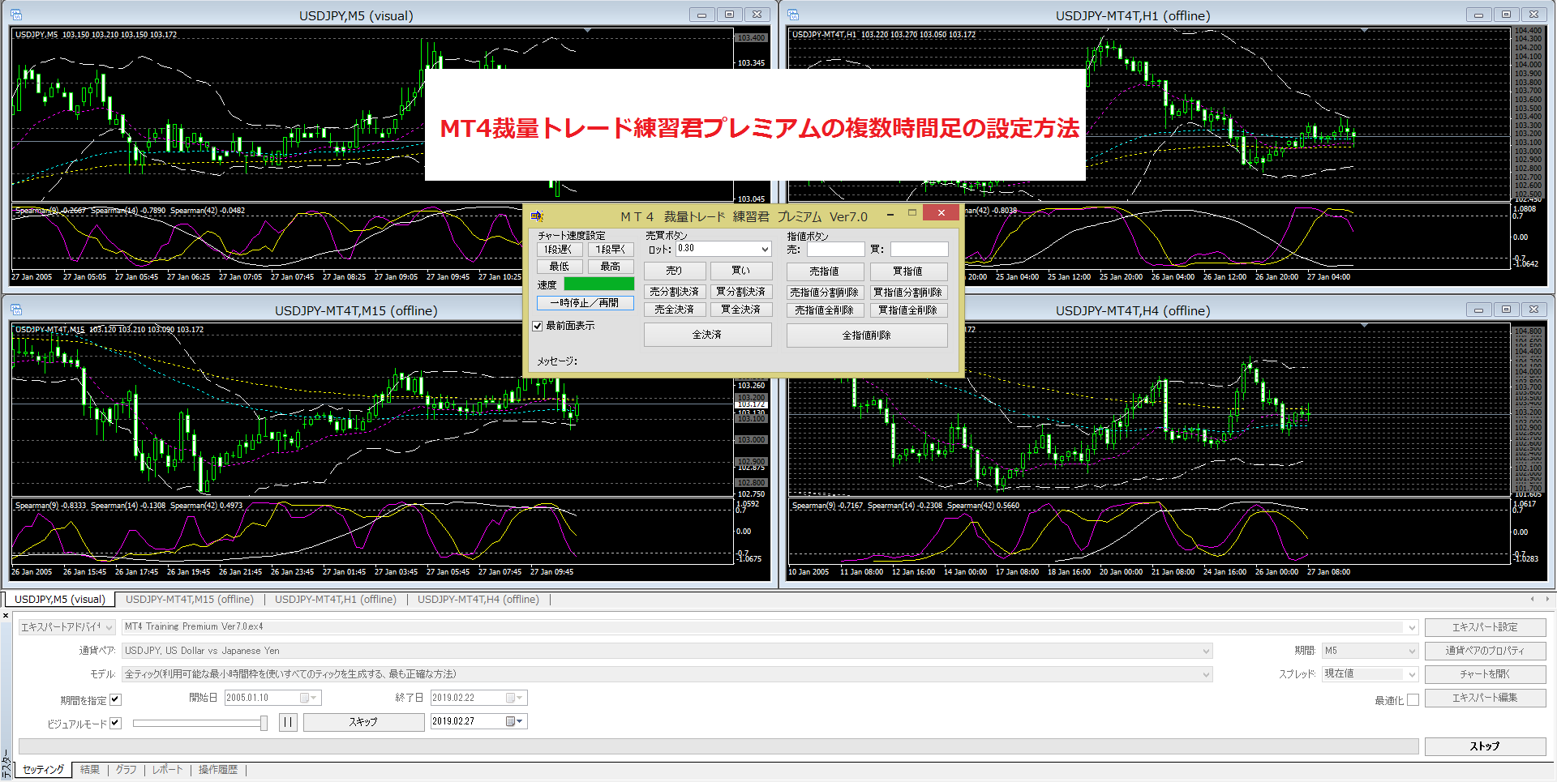
Task: Open the 期間 M5 timeframe dropdown
Action: pyautogui.click(x=1412, y=651)
